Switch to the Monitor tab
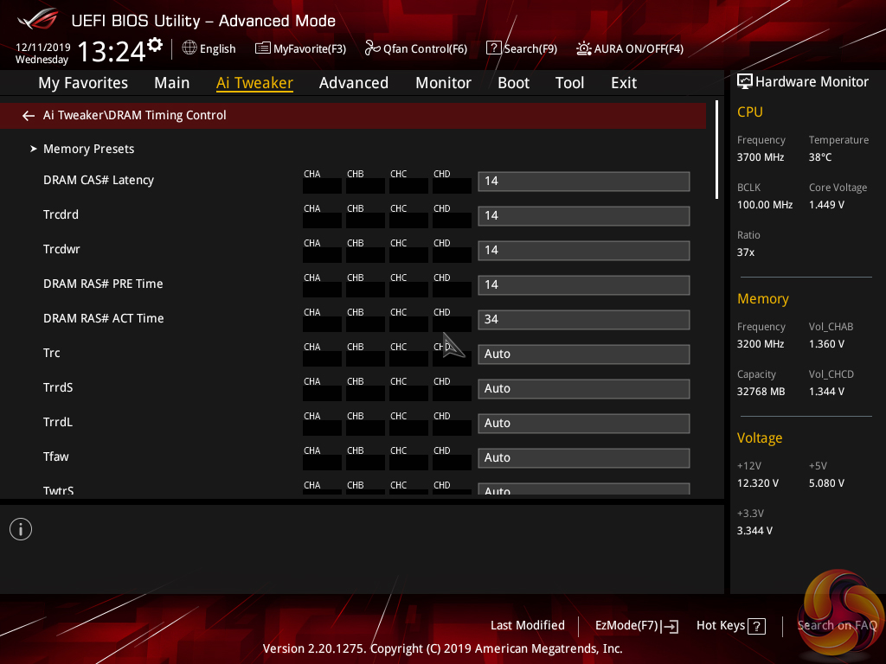Screen dimensions: 886x664 click(x=443, y=83)
